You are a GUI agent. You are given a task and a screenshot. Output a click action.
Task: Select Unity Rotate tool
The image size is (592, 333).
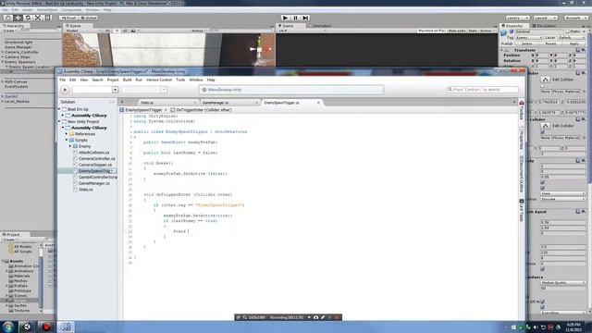click(x=28, y=18)
